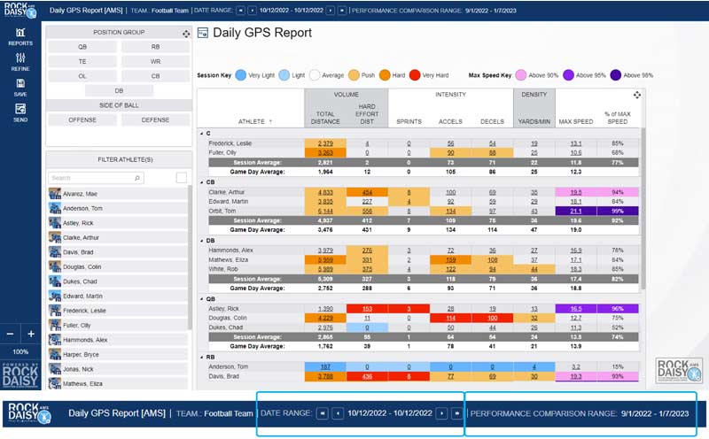The height and width of the screenshot is (439, 709).
Task: Filter by DEFENSE side of ball
Action: point(156,119)
